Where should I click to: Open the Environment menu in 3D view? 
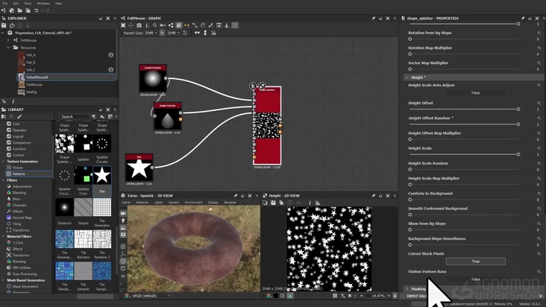click(193, 203)
